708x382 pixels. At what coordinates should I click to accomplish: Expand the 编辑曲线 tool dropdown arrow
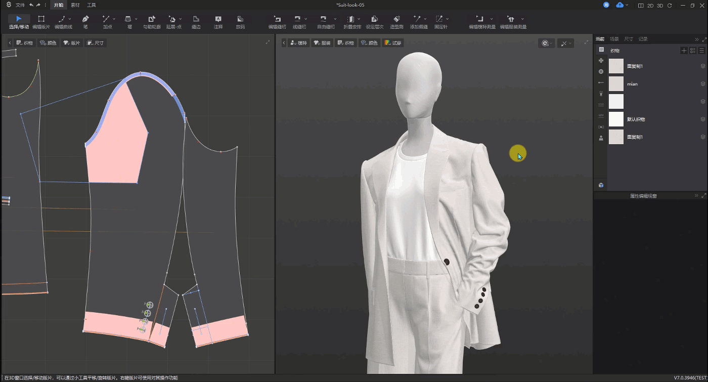click(x=70, y=19)
